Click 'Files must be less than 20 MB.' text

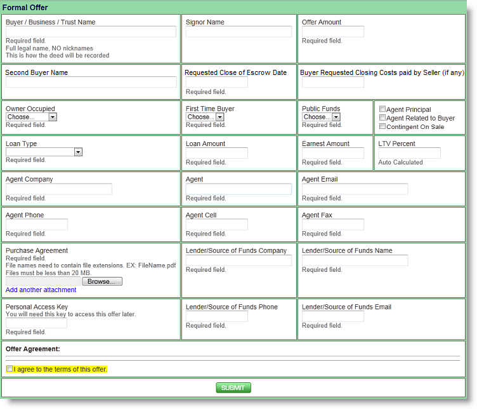pyautogui.click(x=49, y=273)
